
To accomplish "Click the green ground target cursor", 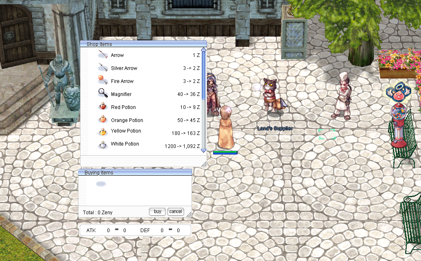I will click(327, 134).
